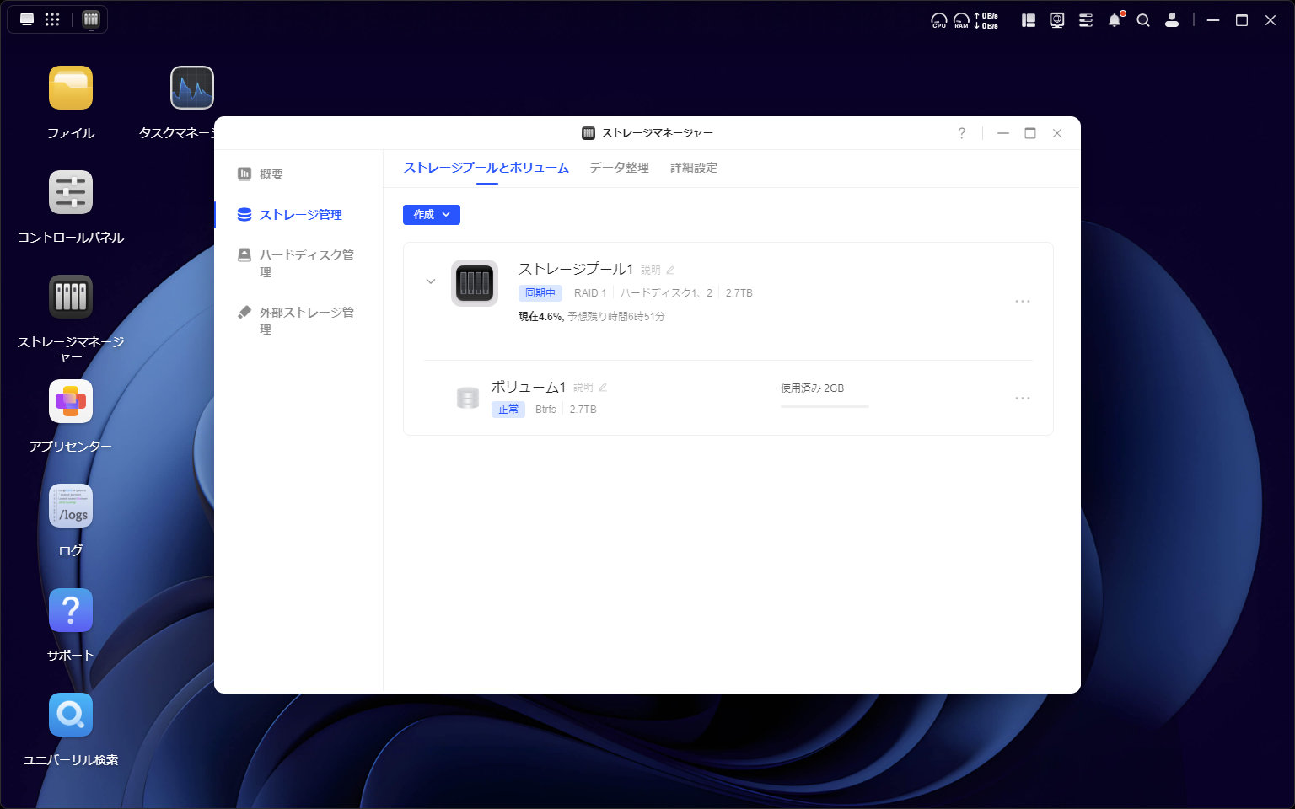
Task: Open App Center (アプリセンター) icon
Action: (x=71, y=402)
